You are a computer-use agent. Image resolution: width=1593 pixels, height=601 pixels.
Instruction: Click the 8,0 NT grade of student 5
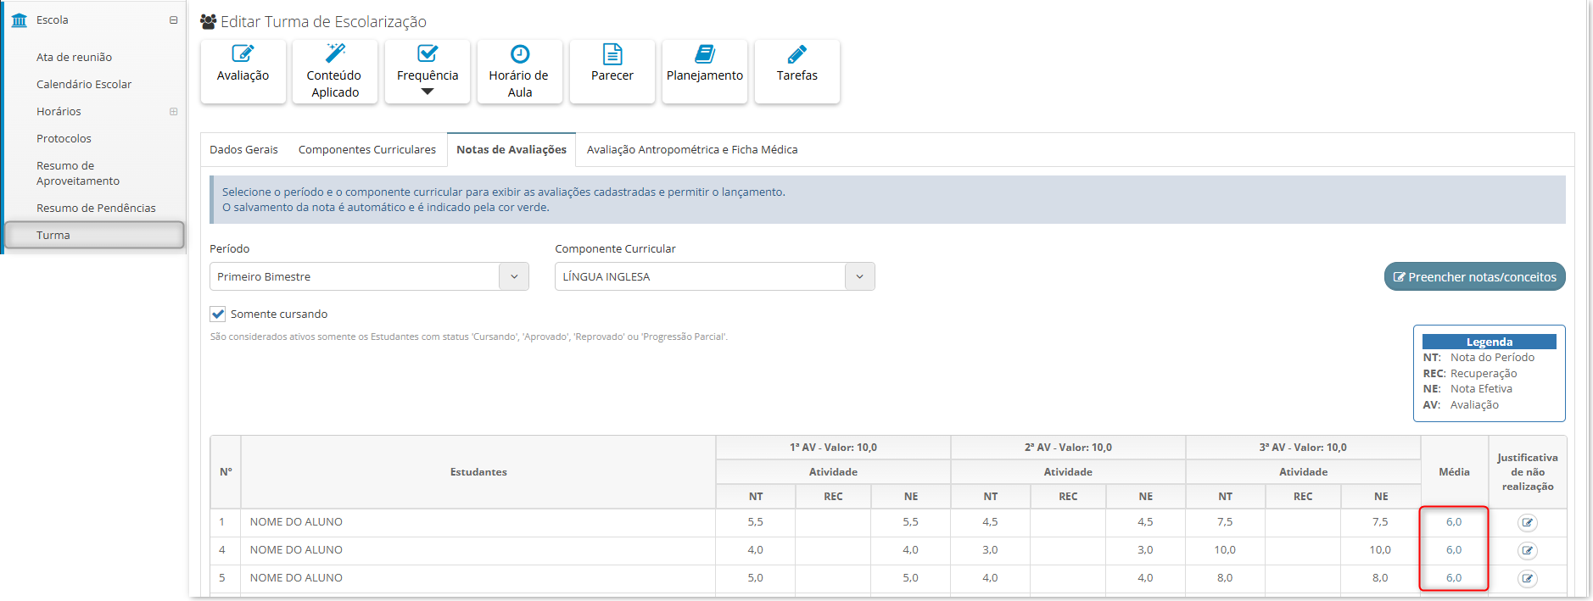coord(1225,578)
